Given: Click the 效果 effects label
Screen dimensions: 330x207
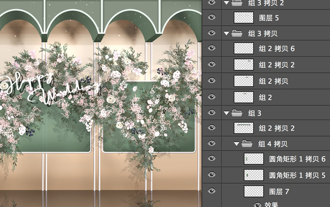Looking at the screenshot, I should 271,205.
